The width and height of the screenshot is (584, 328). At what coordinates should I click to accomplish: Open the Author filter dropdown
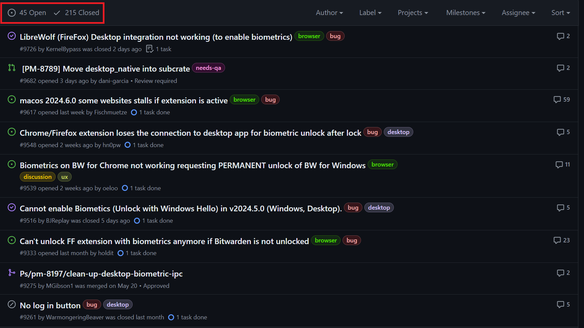[x=330, y=13]
